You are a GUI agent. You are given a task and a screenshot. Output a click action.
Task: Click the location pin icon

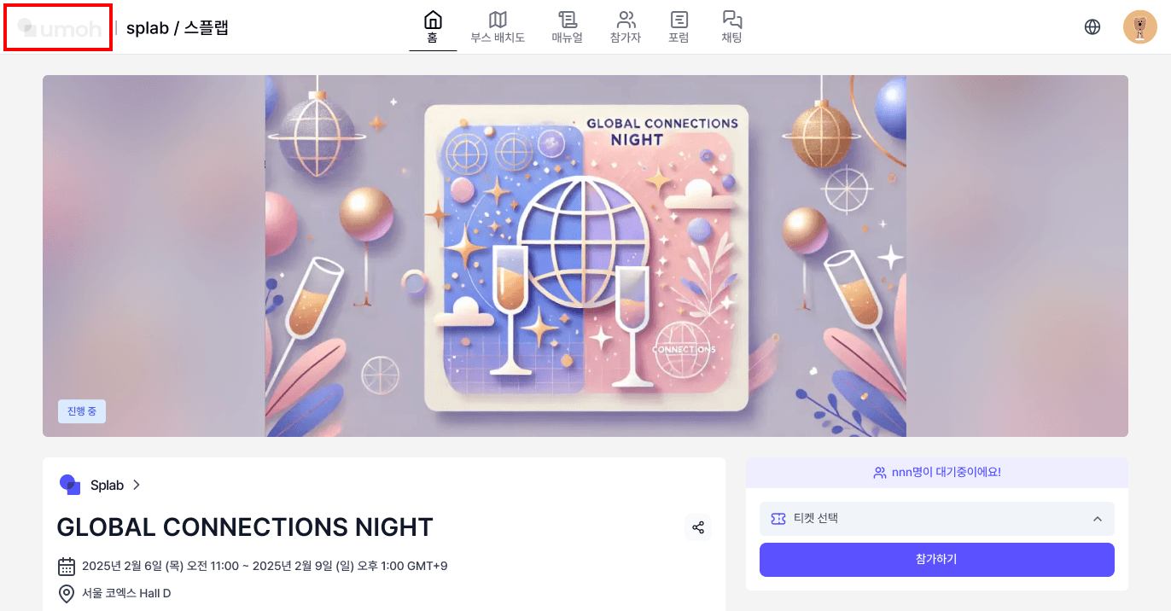tap(67, 594)
